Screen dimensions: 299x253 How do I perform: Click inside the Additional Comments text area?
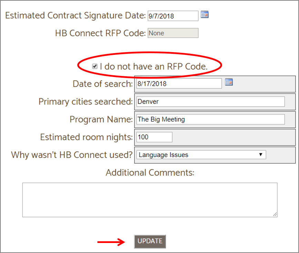(x=150, y=200)
